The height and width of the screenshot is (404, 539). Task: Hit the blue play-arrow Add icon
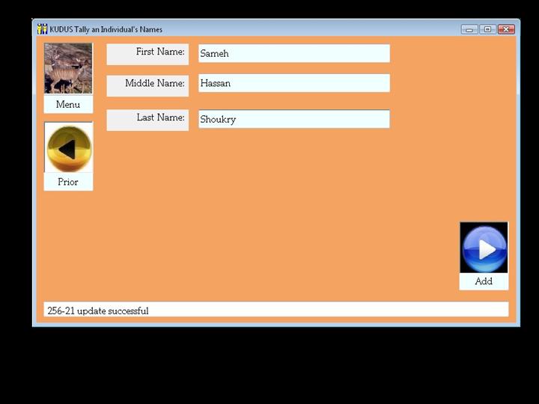click(484, 248)
